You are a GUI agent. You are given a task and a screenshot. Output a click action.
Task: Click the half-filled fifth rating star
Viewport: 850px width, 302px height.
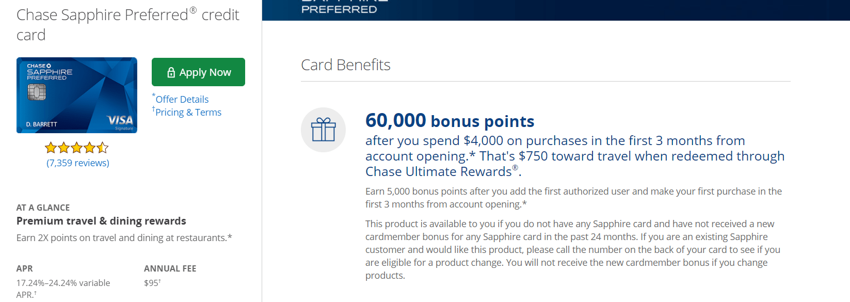[x=103, y=148]
